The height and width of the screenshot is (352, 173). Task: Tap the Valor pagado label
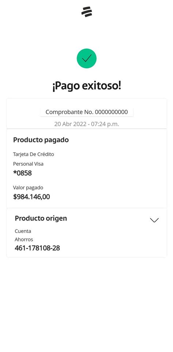pyautogui.click(x=28, y=187)
